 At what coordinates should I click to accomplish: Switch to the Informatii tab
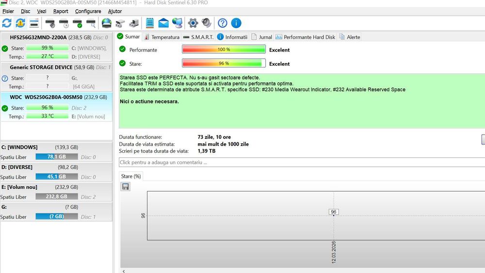coord(232,37)
